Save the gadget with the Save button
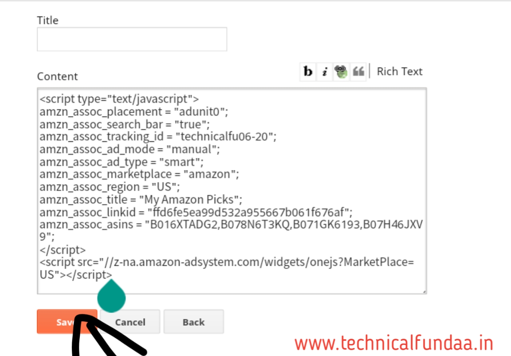 coord(67,322)
